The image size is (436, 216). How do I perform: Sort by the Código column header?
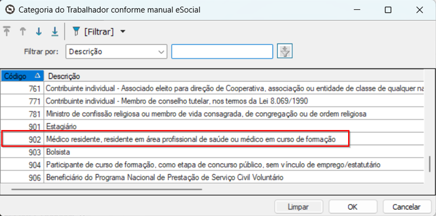point(22,76)
